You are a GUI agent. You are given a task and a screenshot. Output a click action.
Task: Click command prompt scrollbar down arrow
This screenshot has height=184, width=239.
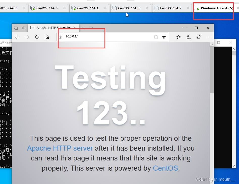click(x=234, y=166)
